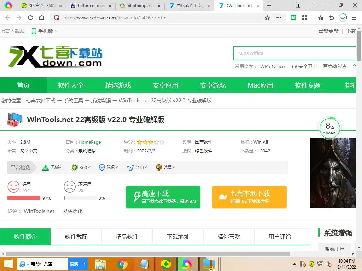Click the frowning 不好用 face icon
This screenshot has height=271, width=362.
[70, 186]
